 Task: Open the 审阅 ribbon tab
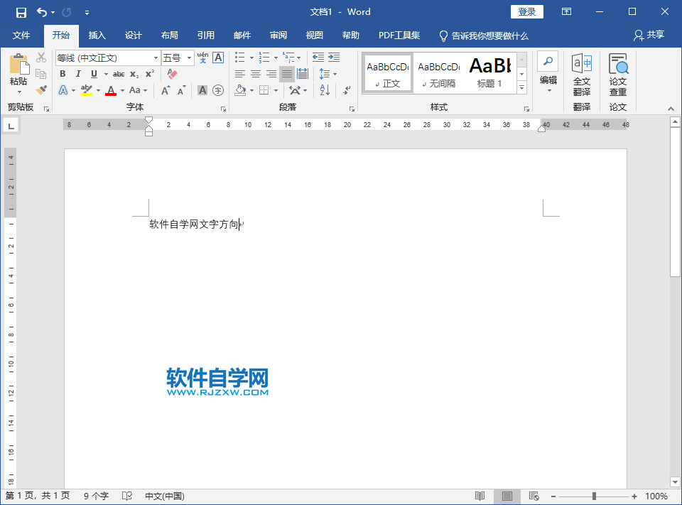[278, 36]
